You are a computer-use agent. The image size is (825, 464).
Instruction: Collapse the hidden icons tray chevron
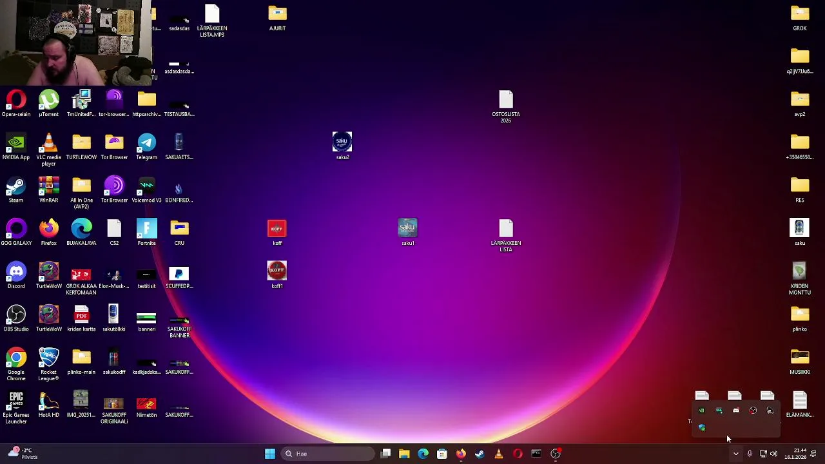[x=735, y=454]
